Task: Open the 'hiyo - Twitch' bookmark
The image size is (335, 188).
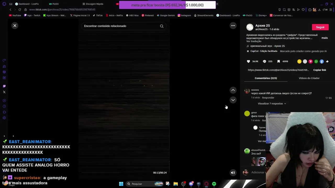Action: [32, 15]
